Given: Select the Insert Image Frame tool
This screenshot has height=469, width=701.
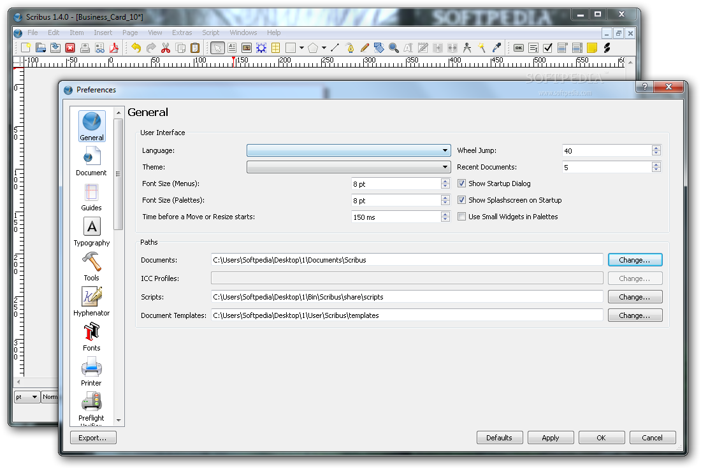Looking at the screenshot, I should pos(247,48).
